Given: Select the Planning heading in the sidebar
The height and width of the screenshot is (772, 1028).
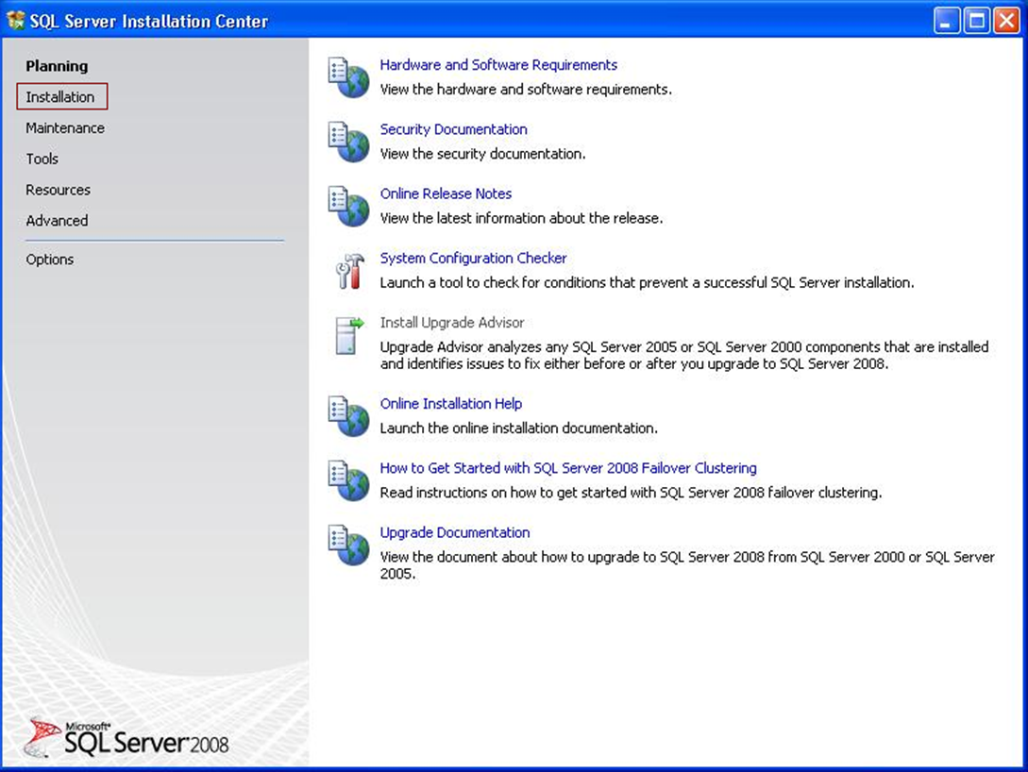Looking at the screenshot, I should coord(57,66).
